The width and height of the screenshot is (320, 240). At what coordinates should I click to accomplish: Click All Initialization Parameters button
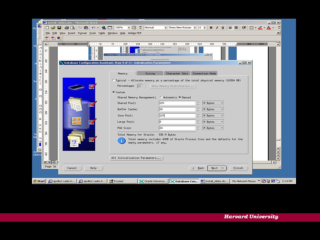[x=136, y=158]
